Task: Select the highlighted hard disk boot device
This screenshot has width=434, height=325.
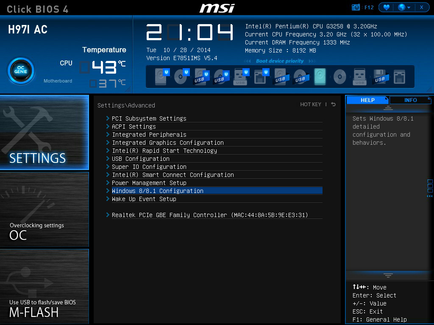Action: [x=320, y=77]
